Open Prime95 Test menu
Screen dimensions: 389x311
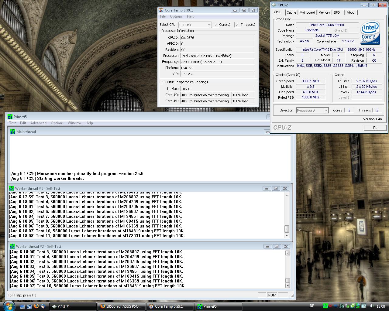click(12, 123)
